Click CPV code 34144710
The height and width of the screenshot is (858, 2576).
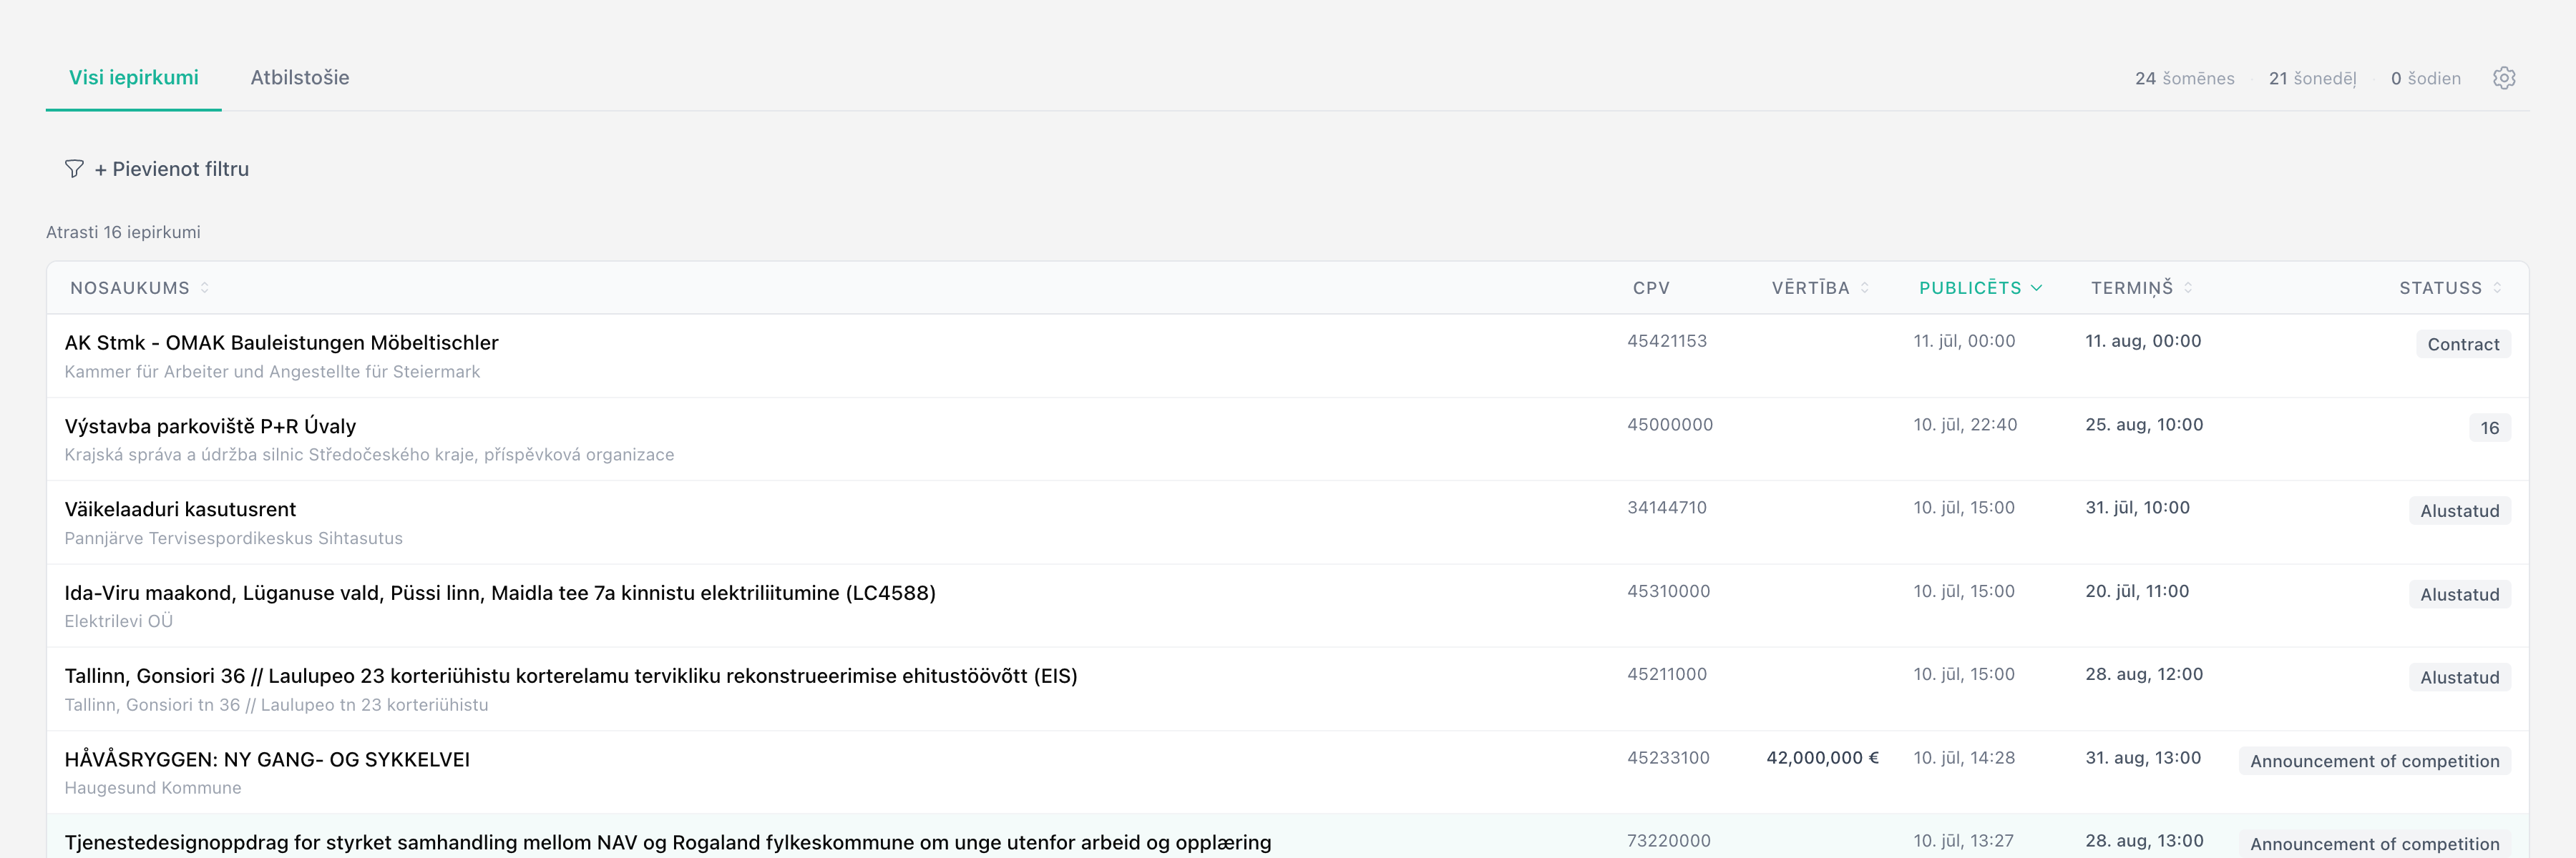pyautogui.click(x=1667, y=508)
